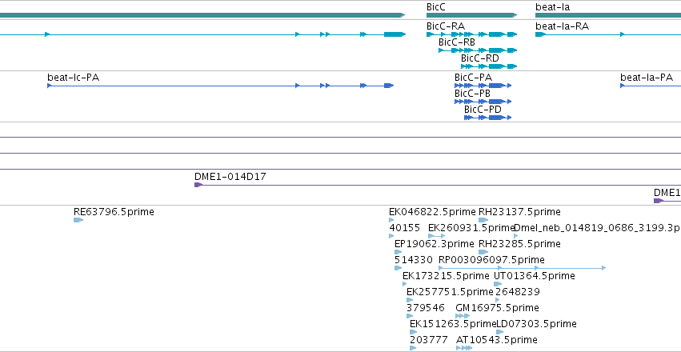Click the BicC gene bar
The image size is (681, 352).
click(471, 15)
